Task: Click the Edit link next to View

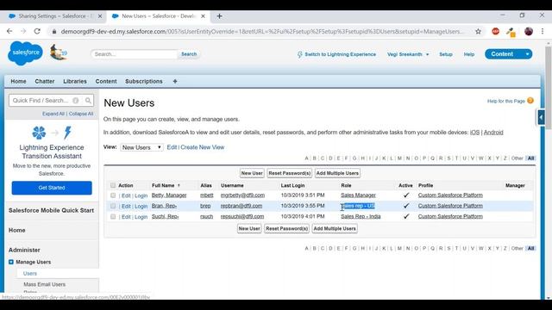Action: [172, 147]
